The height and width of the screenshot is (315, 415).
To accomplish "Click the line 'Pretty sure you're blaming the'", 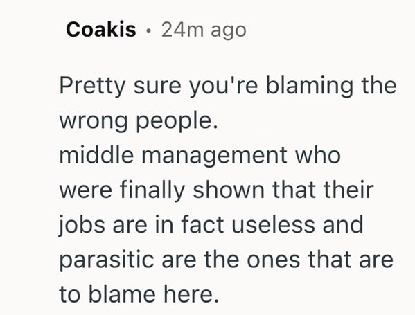I will tap(228, 87).
